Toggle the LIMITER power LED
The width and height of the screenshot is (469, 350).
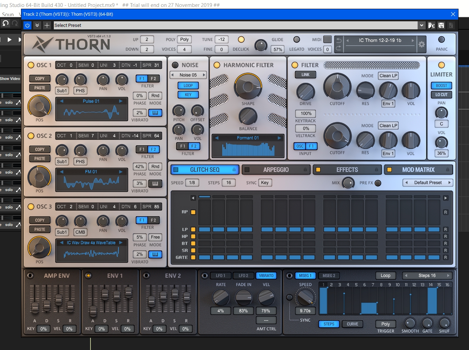(x=441, y=65)
